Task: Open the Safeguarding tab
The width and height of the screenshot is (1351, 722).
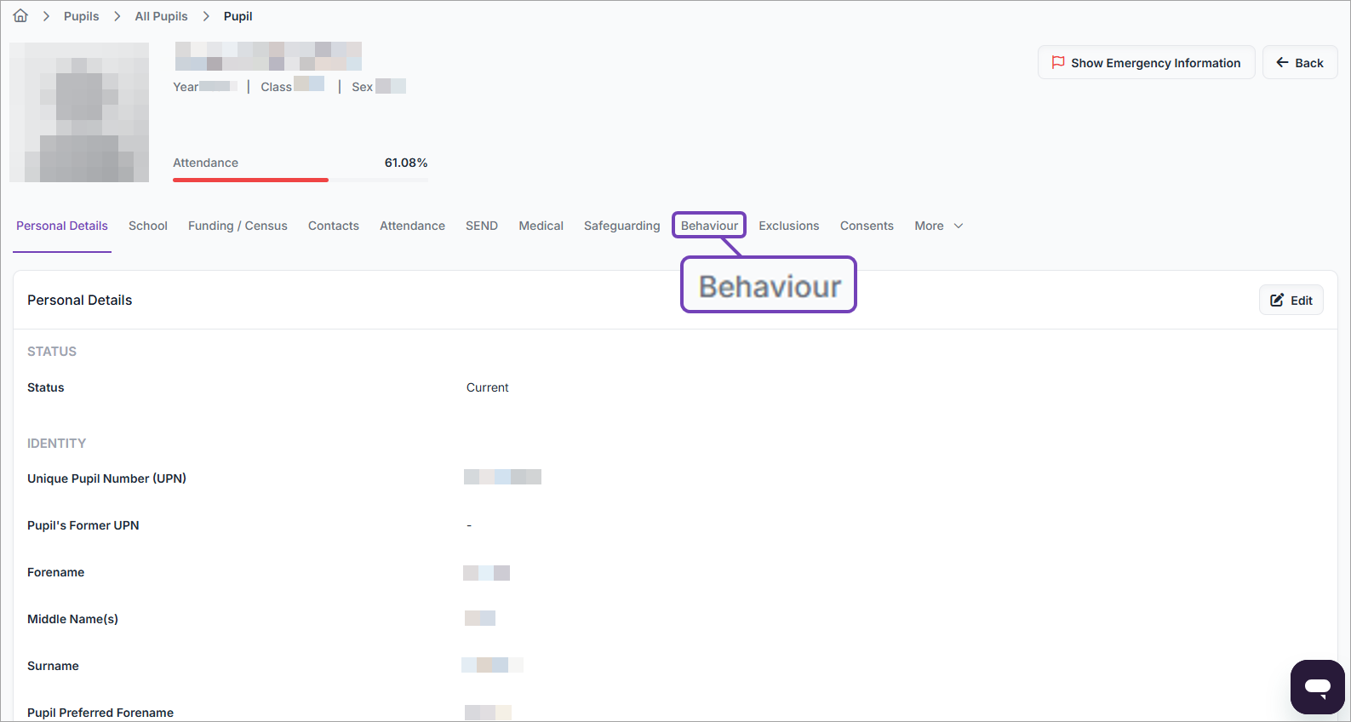Action: 621,226
